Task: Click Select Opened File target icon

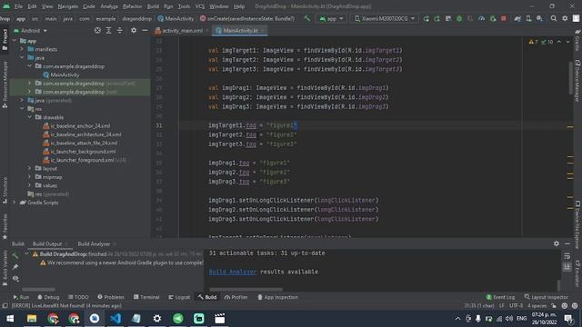Action: (97, 30)
